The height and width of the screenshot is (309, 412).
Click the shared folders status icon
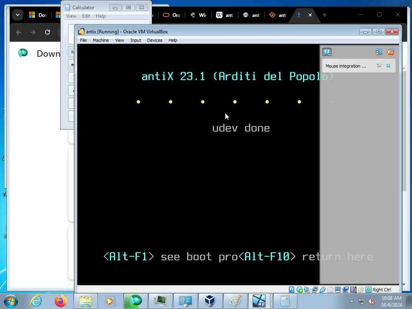330,290
